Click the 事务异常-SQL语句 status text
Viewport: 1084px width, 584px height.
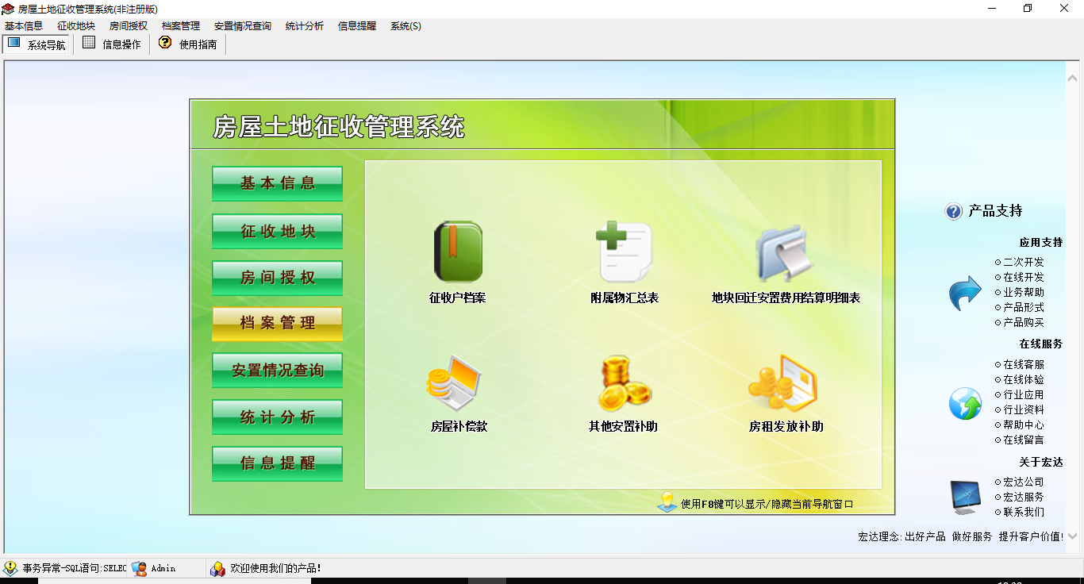(x=74, y=568)
